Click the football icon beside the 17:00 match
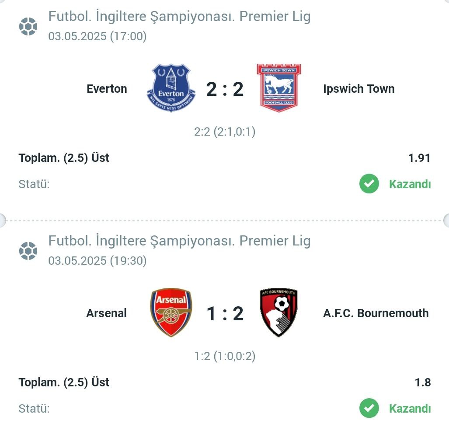The height and width of the screenshot is (431, 449). pos(28,26)
